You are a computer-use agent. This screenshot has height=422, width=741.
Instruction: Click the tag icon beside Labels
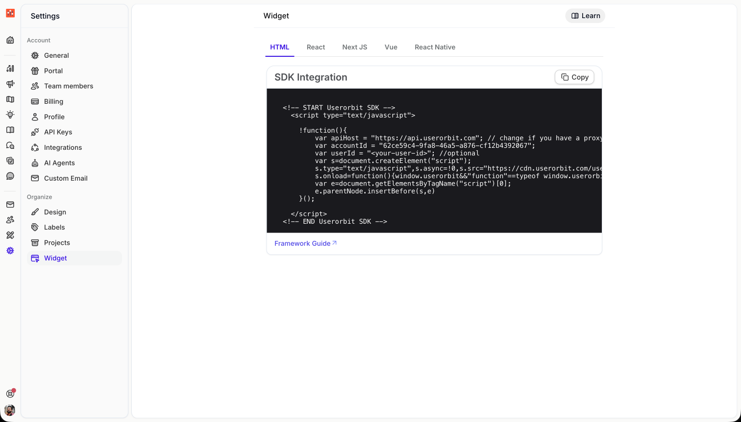[x=35, y=227]
